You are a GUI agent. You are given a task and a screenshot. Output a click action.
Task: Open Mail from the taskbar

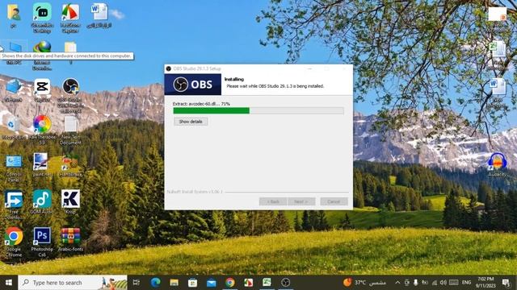212,283
